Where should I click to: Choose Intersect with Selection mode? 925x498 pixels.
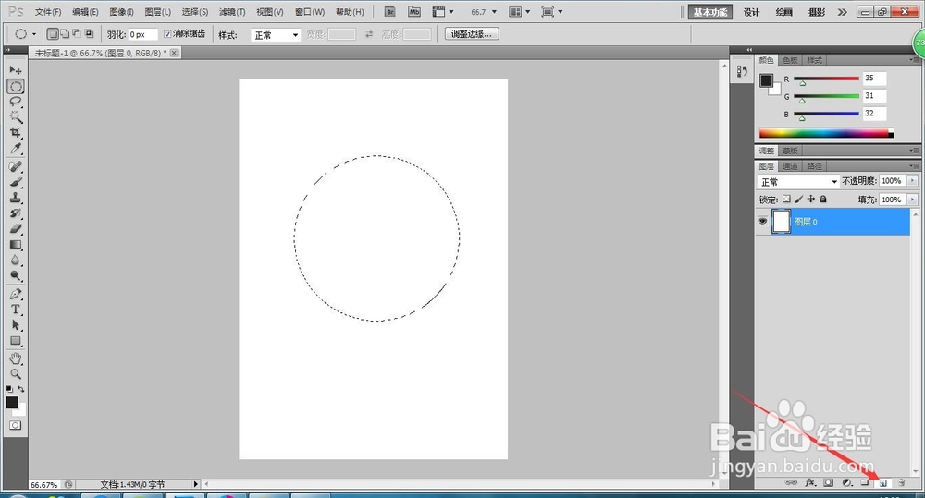(89, 34)
